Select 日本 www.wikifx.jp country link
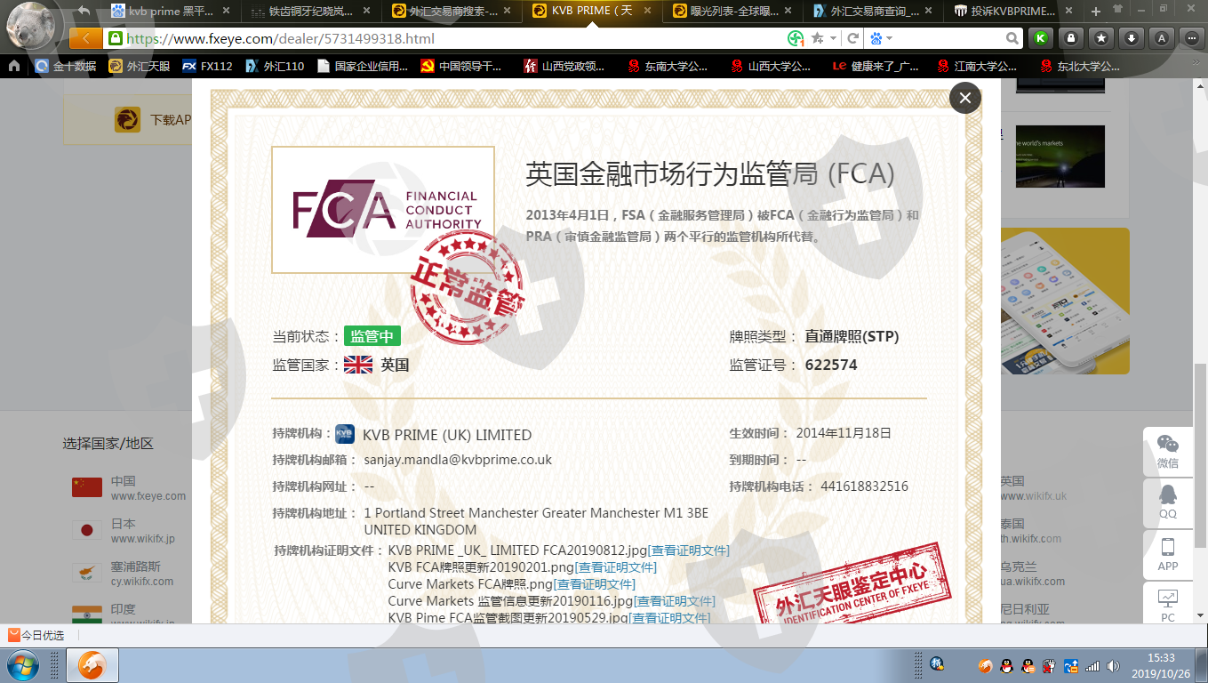The image size is (1208, 683). [x=124, y=531]
